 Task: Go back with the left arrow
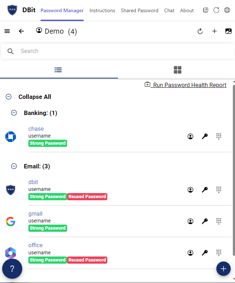[21, 31]
